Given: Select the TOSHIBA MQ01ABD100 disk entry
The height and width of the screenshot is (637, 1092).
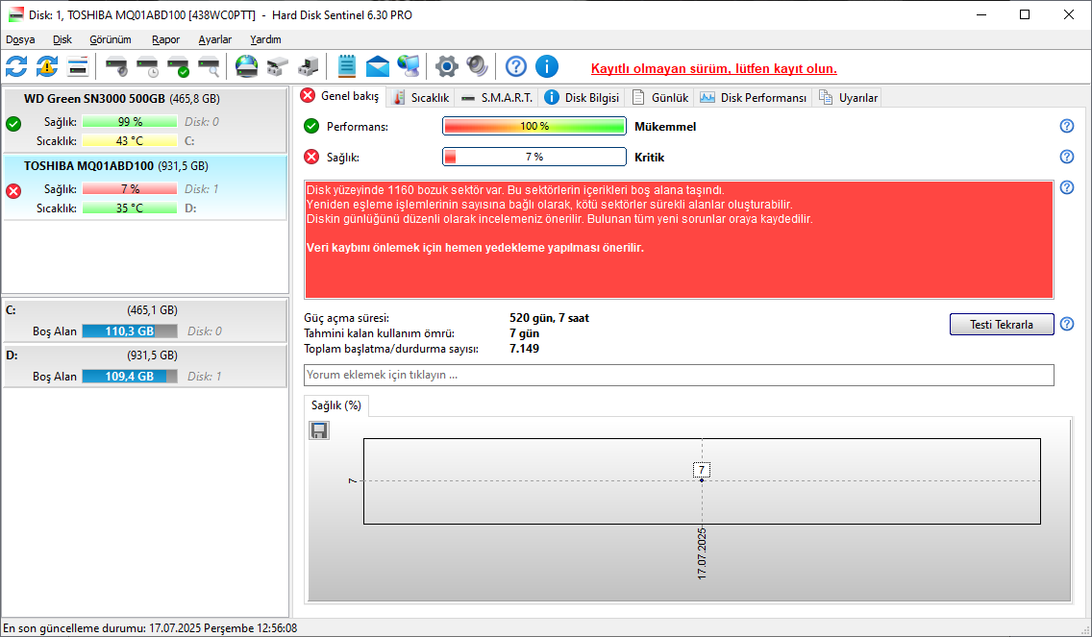Looking at the screenshot, I should (145, 187).
